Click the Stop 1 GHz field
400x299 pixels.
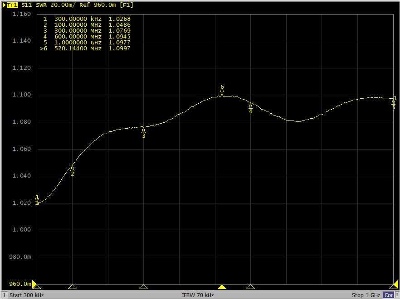[366, 295]
